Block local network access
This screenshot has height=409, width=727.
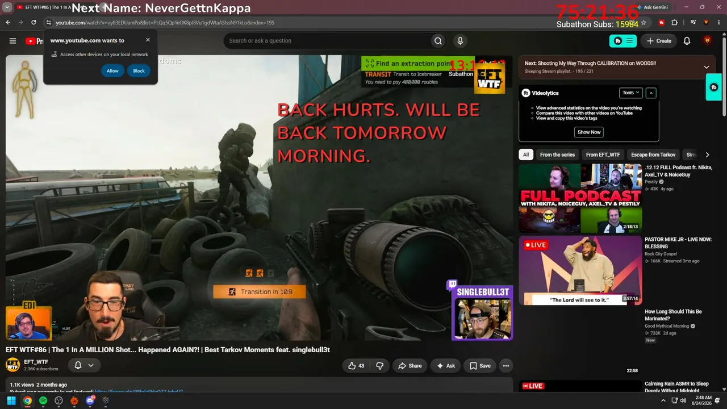139,71
